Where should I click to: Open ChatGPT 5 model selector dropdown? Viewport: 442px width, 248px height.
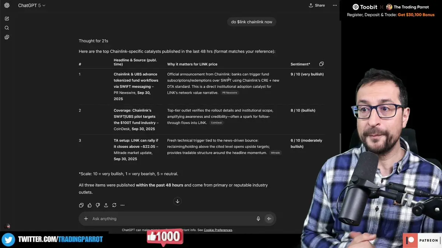(x=32, y=6)
